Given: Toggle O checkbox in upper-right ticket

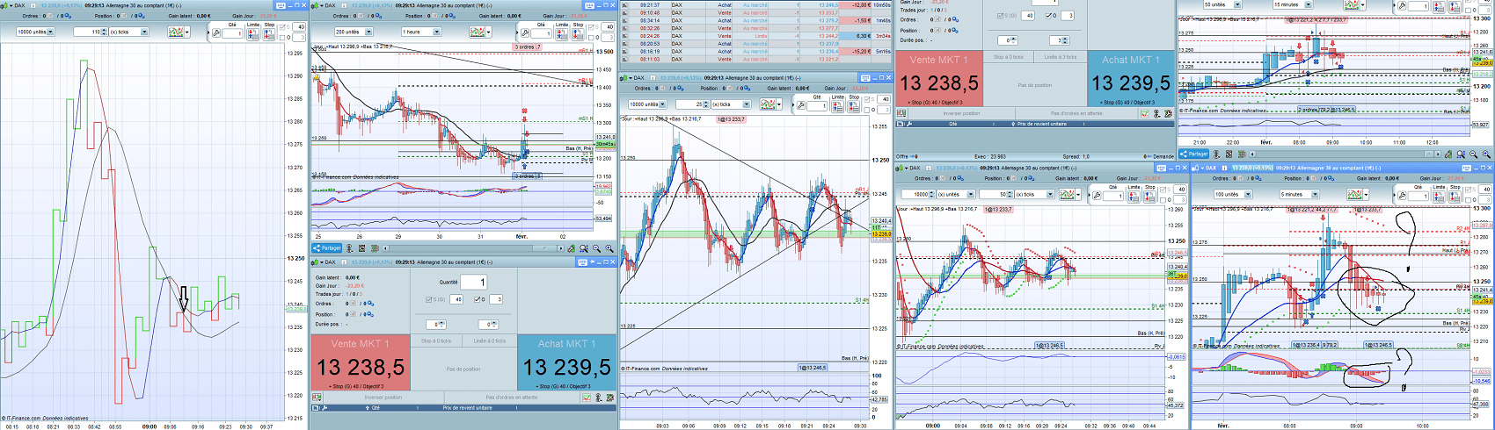Looking at the screenshot, I should [x=1048, y=16].
